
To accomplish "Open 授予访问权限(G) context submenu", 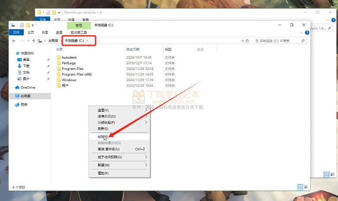I will coord(119,157).
